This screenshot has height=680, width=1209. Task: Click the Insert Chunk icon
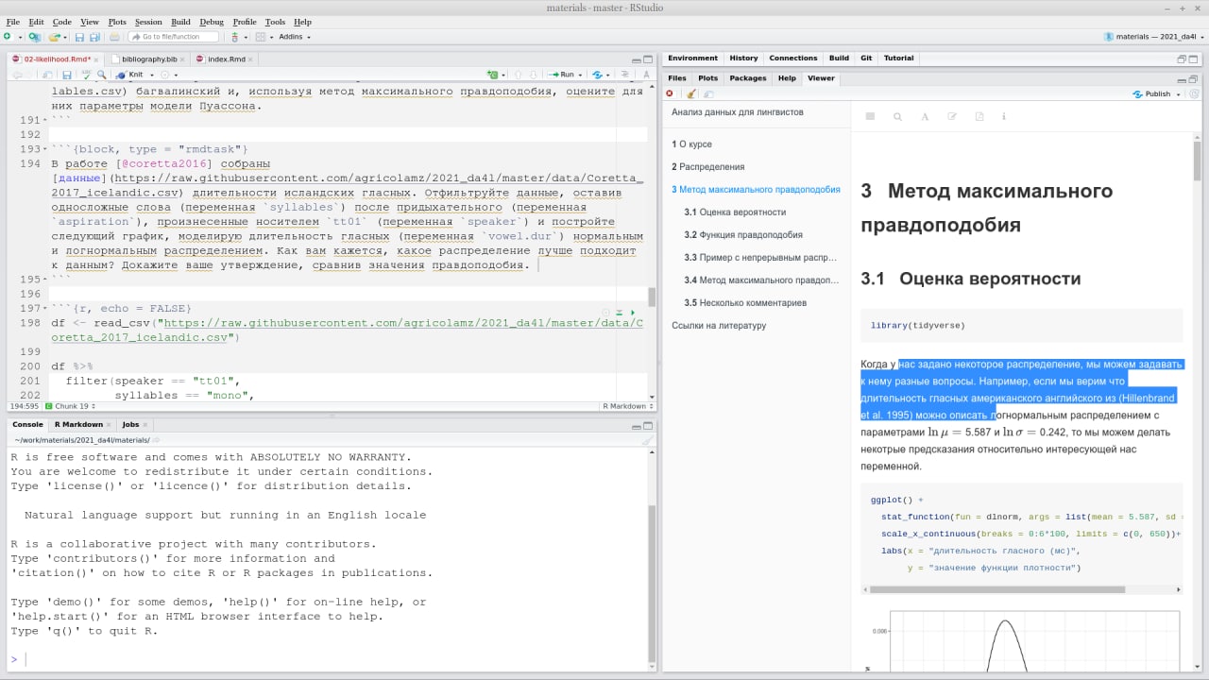pos(492,75)
